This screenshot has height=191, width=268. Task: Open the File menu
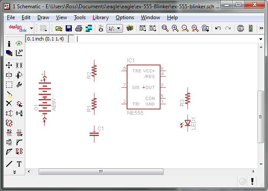pos(11,17)
